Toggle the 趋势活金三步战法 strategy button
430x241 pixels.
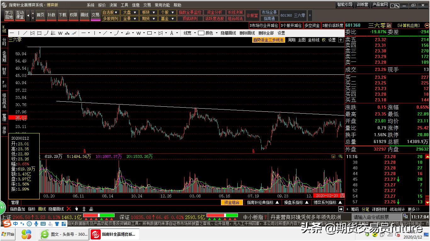269,40
